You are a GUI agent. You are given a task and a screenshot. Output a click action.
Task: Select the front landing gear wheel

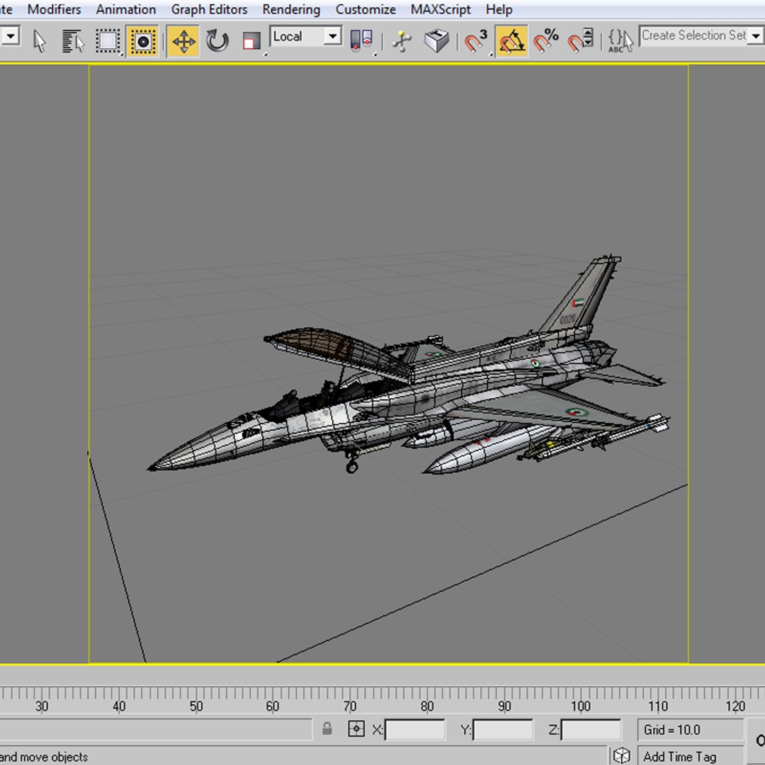coord(352,467)
